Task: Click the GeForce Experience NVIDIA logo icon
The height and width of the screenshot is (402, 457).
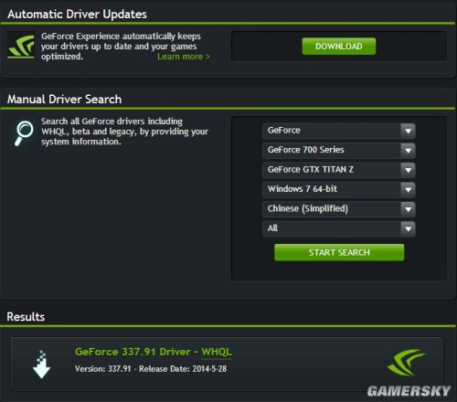Action: 21,46
